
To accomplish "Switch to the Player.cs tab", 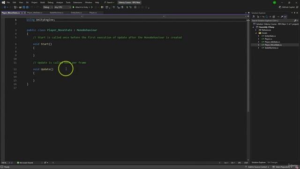I will click(93, 13).
